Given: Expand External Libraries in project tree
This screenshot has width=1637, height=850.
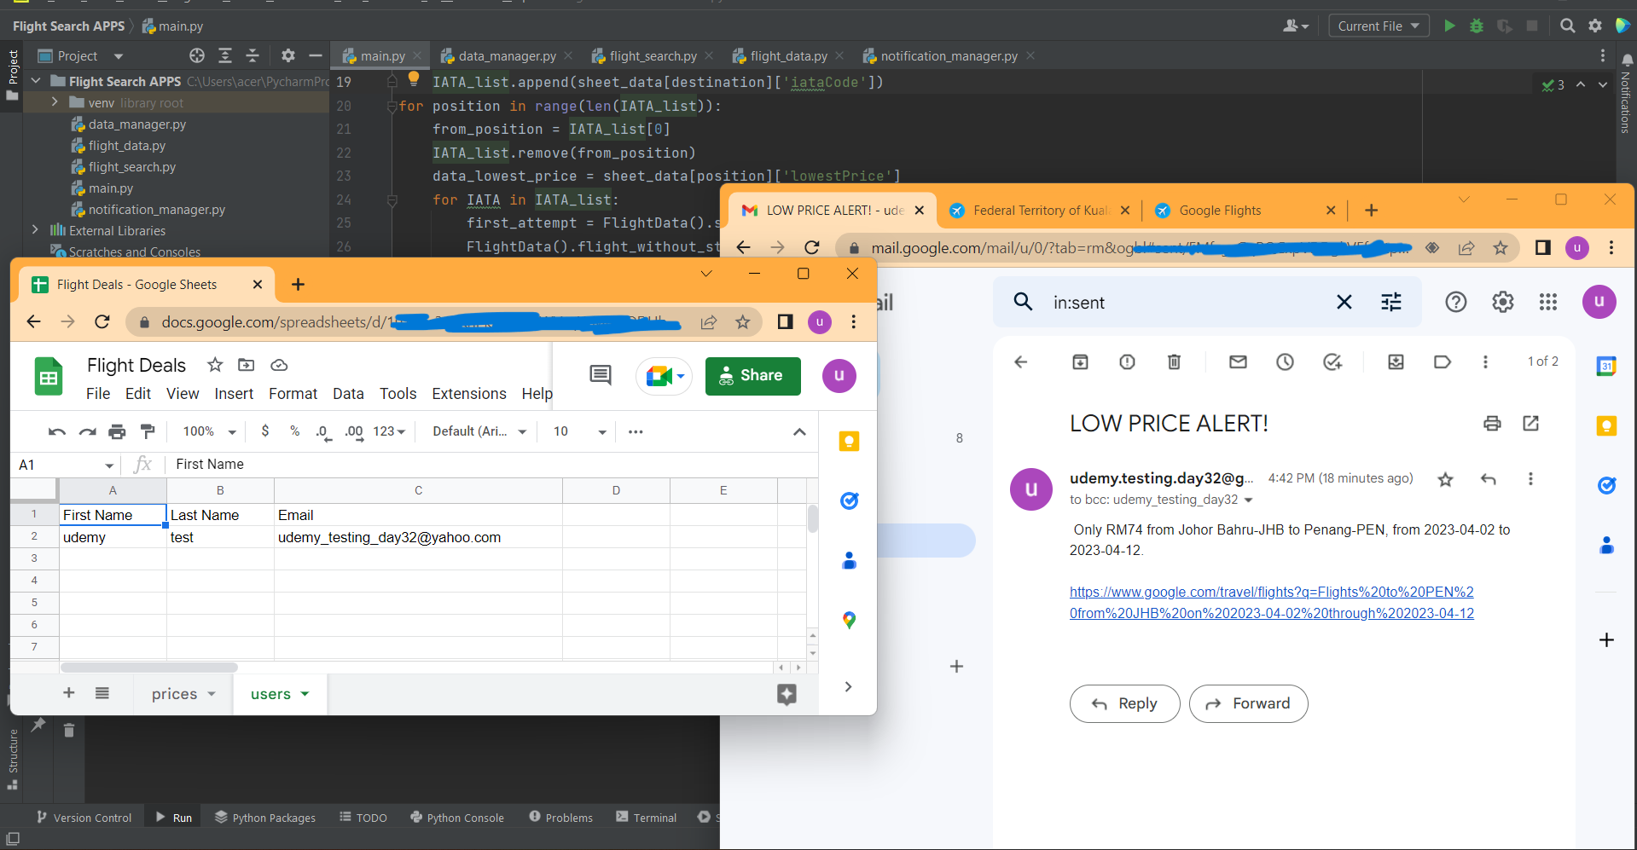Looking at the screenshot, I should 35,230.
